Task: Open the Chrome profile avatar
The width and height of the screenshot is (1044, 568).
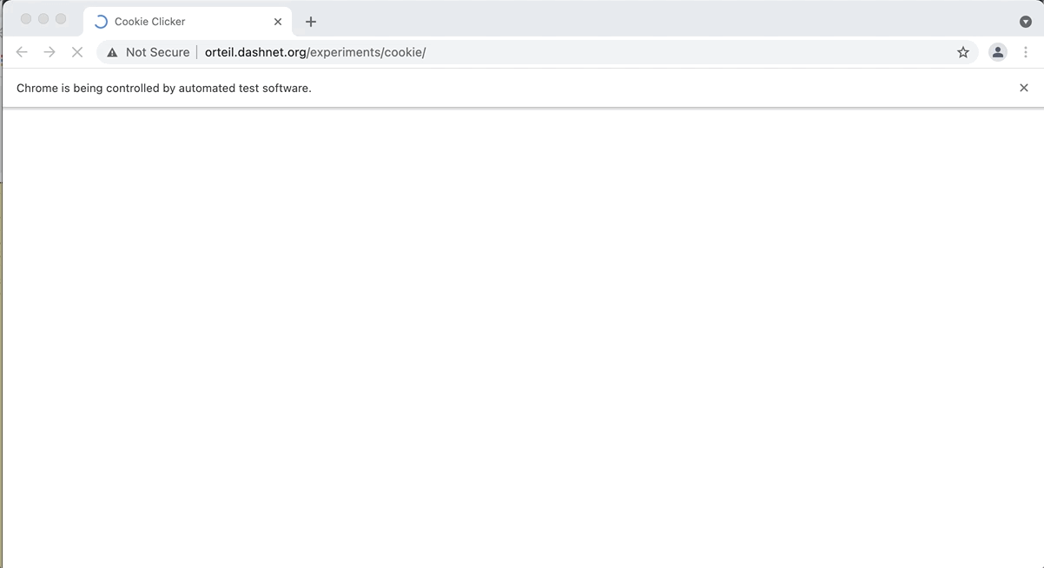Action: (x=998, y=52)
